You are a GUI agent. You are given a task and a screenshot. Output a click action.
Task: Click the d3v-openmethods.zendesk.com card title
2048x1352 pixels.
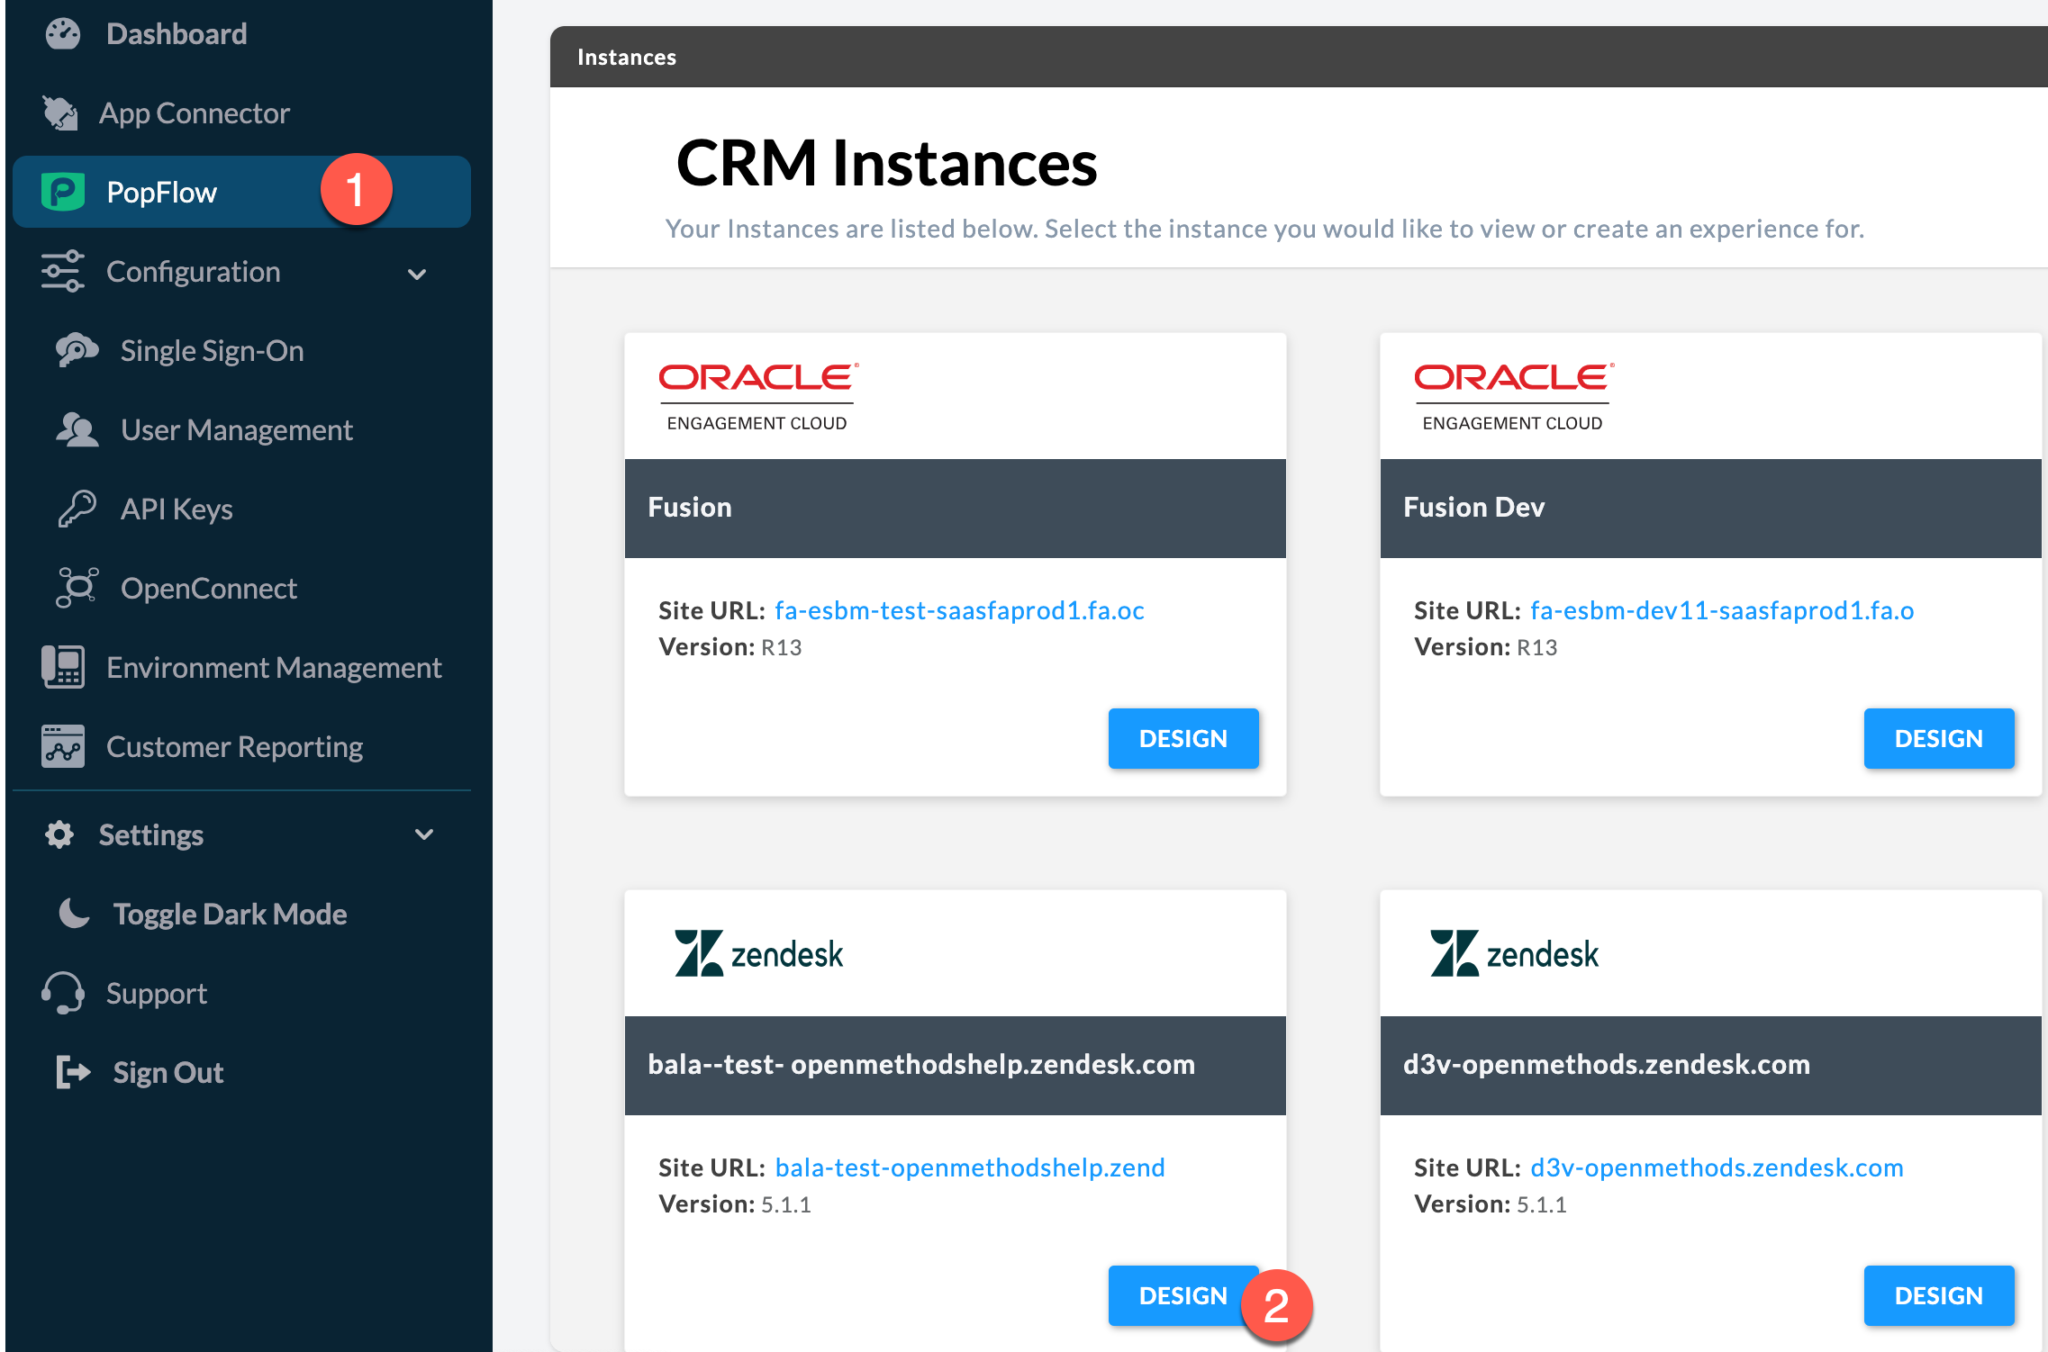pyautogui.click(x=1607, y=1064)
